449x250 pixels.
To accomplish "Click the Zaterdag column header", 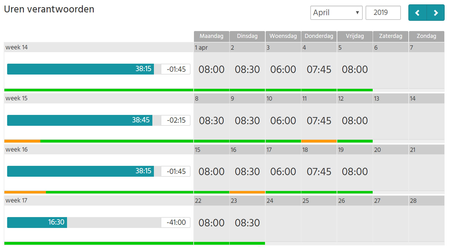I will (391, 36).
